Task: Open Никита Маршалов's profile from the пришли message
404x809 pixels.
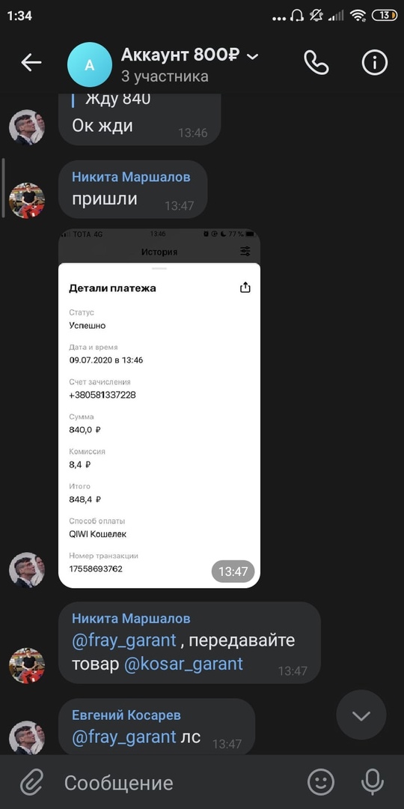Action: [131, 177]
